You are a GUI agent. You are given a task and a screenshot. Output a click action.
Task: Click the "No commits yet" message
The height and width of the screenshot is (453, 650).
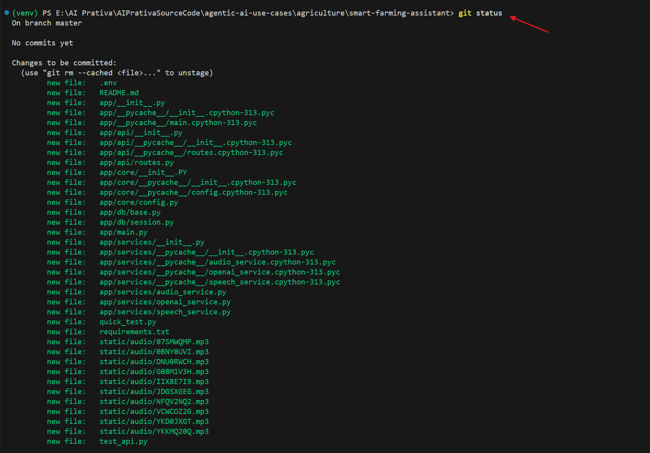coord(43,43)
